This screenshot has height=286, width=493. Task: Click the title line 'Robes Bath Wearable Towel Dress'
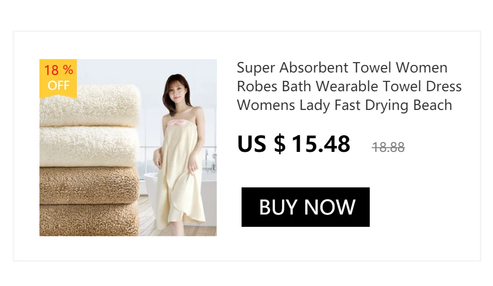(x=349, y=86)
